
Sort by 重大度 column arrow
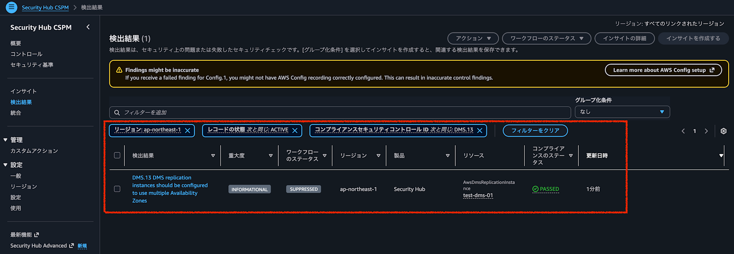270,156
